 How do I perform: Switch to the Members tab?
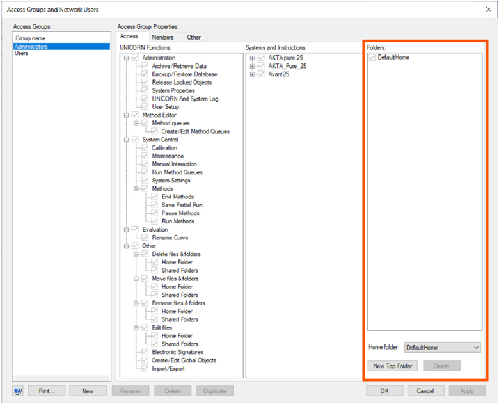coord(162,37)
